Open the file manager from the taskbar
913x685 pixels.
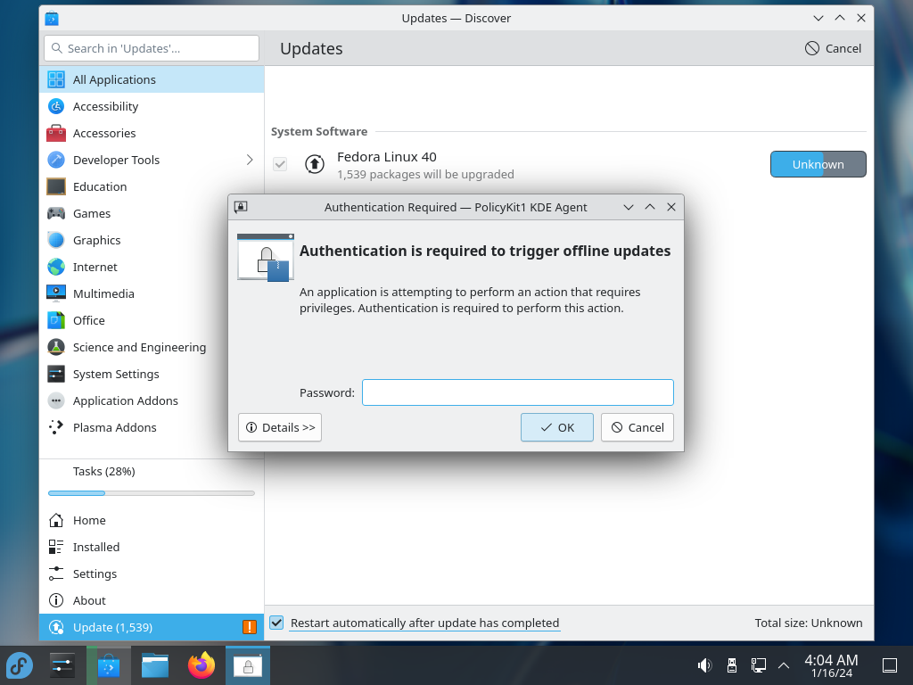155,665
